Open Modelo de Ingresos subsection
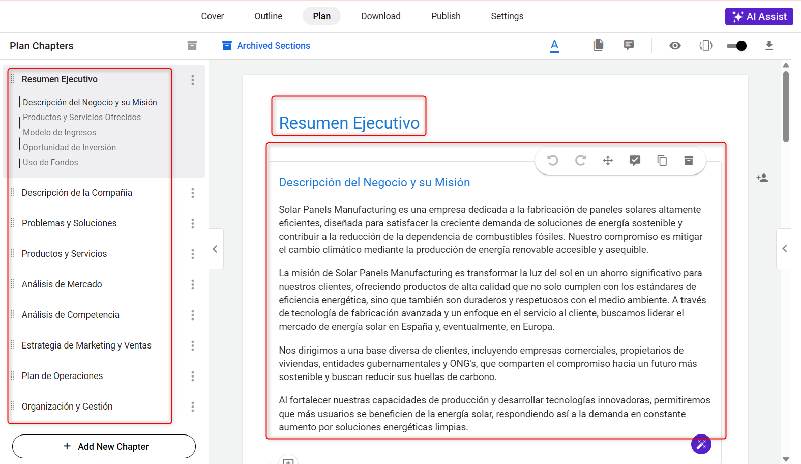The width and height of the screenshot is (801, 464). pos(60,132)
